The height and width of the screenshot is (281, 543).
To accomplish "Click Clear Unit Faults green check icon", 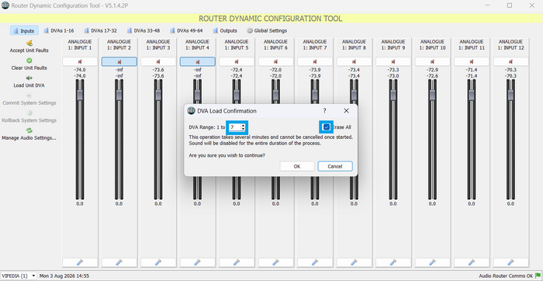I will tap(29, 61).
